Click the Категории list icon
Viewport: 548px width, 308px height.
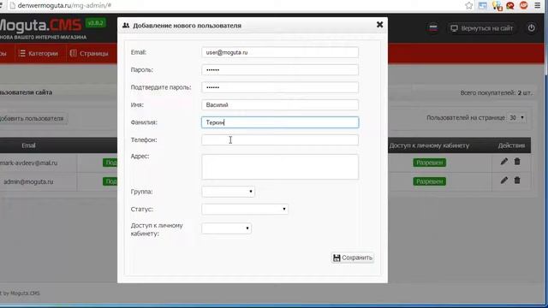22,53
